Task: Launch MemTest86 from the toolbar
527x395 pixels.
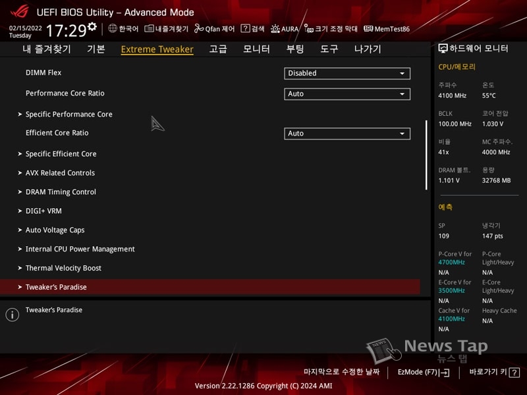Action: tap(387, 29)
